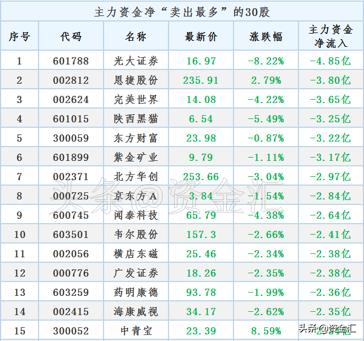Click change value -2.66%
The height and width of the screenshot is (341, 364).
[266, 235]
